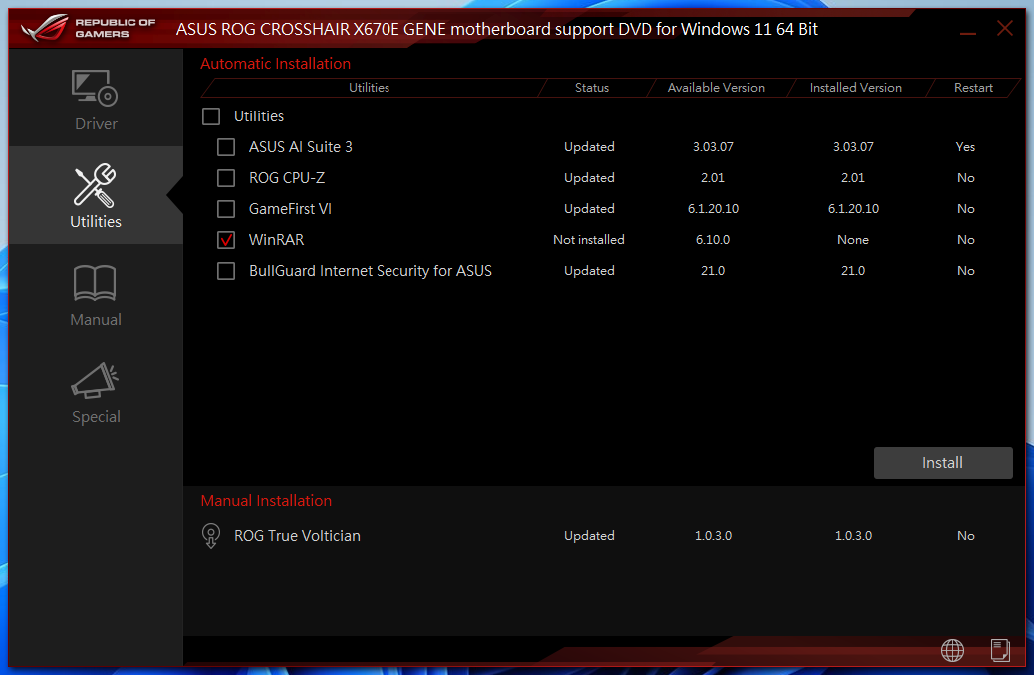Click the Installed Version column header

coord(856,88)
